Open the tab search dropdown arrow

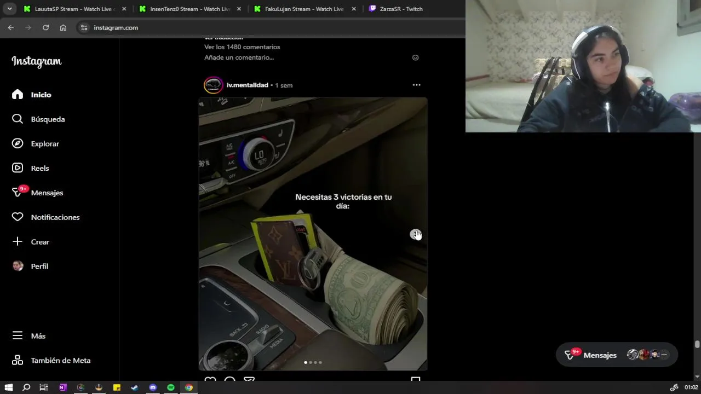tap(9, 9)
